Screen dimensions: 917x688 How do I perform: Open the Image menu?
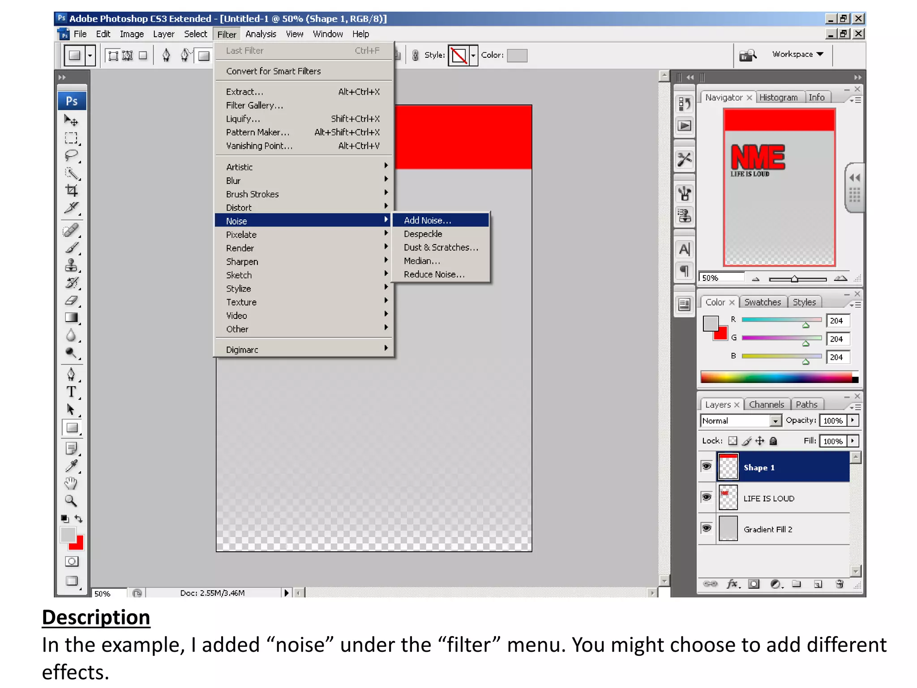[132, 34]
